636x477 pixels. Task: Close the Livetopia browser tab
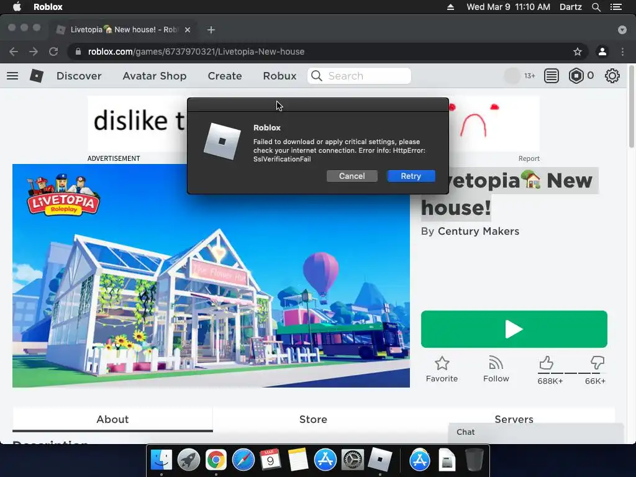point(188,30)
